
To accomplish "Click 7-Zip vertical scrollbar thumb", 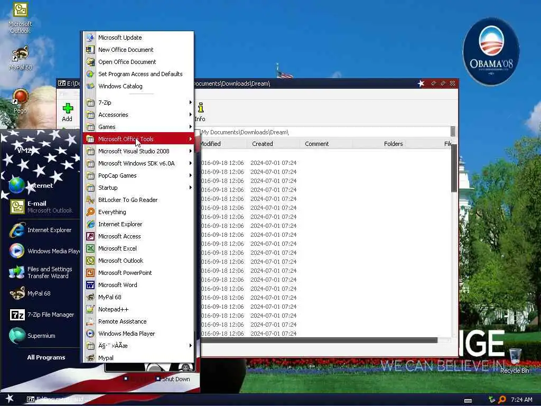I will 454,168.
